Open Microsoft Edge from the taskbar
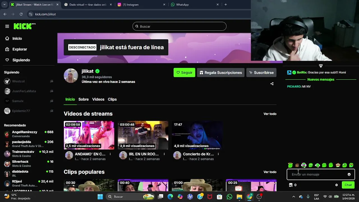Image resolution: width=359 pixels, height=202 pixels. [170, 197]
